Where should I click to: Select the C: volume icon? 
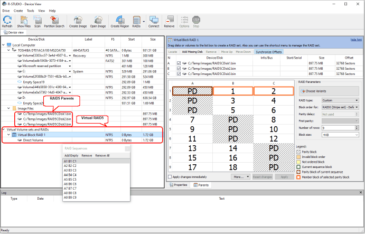tap(20, 71)
